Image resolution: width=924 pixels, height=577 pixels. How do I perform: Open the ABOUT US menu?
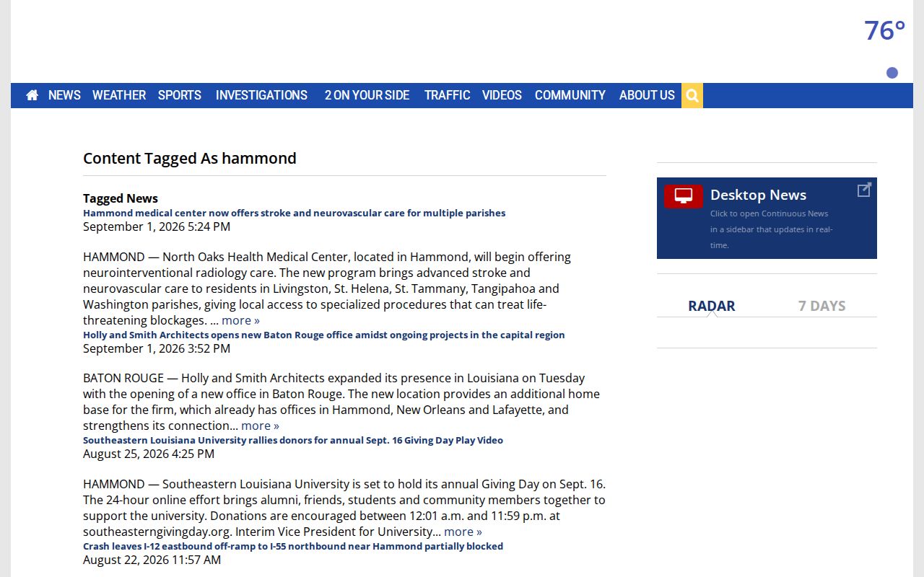click(647, 95)
